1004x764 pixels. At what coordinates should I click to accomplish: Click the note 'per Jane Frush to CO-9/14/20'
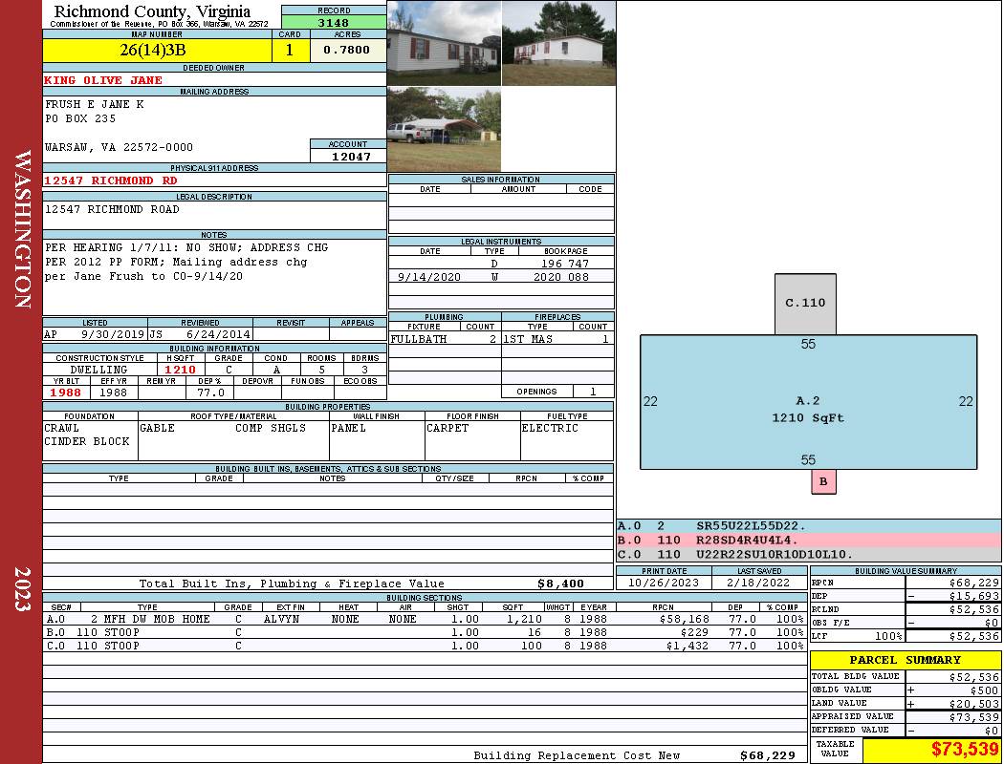pyautogui.click(x=144, y=276)
